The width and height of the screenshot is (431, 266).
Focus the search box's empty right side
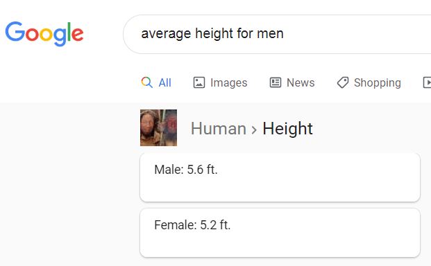[357, 34]
